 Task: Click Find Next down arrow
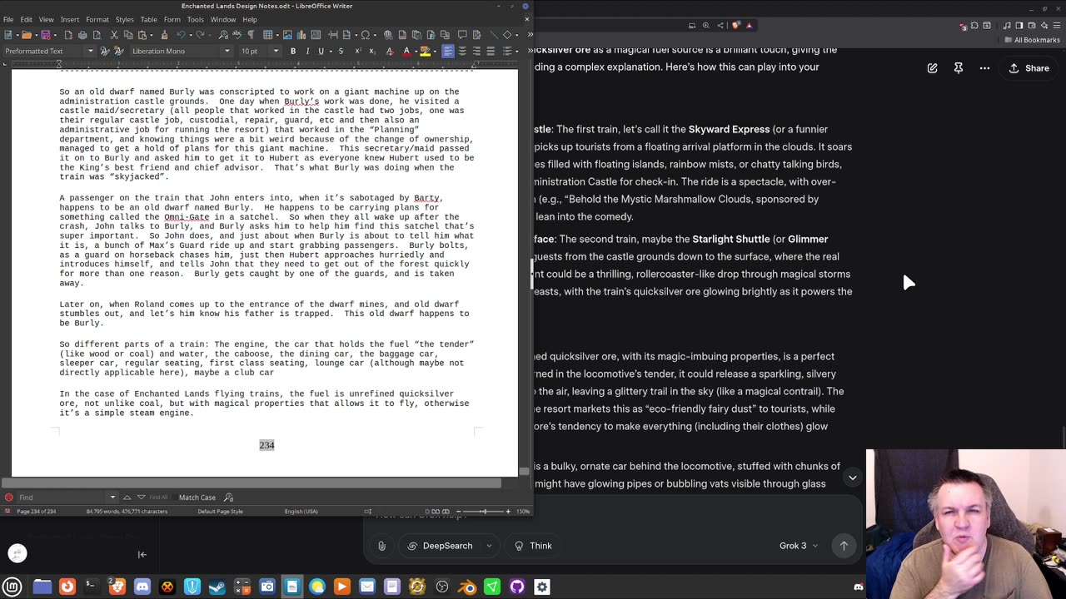pos(141,498)
